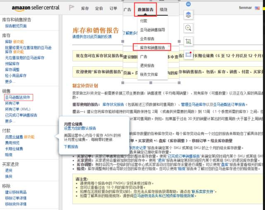265x210 pixels.
Task: Open the 库存 top navigation menu
Action: coord(85,8)
